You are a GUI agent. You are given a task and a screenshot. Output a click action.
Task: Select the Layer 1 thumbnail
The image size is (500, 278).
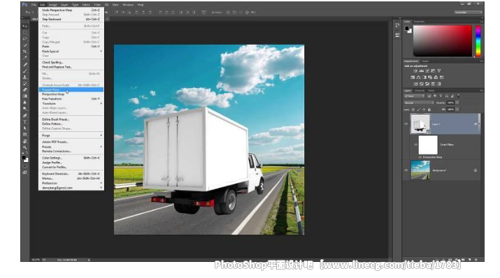click(420, 124)
